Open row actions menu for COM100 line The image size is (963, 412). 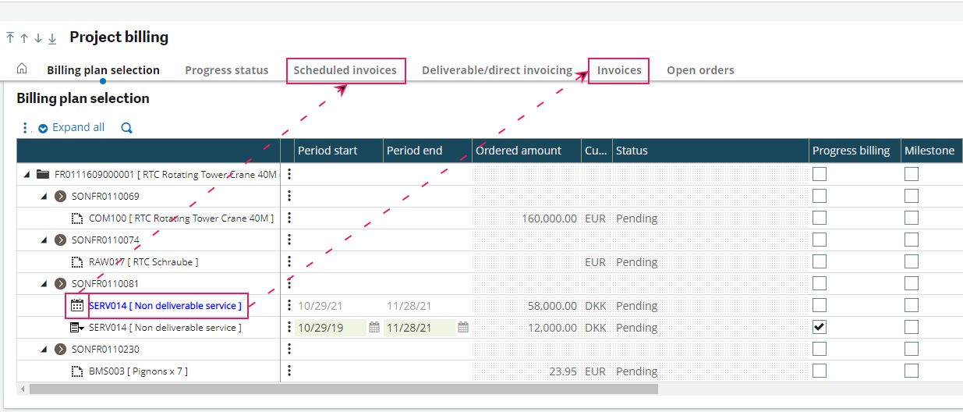coord(289,218)
